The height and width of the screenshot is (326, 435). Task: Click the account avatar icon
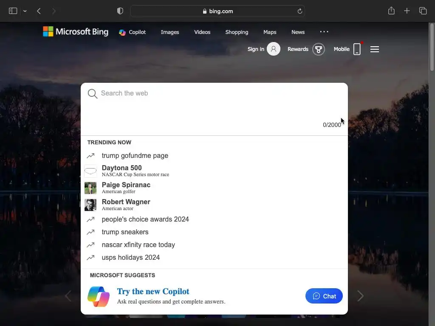click(x=274, y=49)
